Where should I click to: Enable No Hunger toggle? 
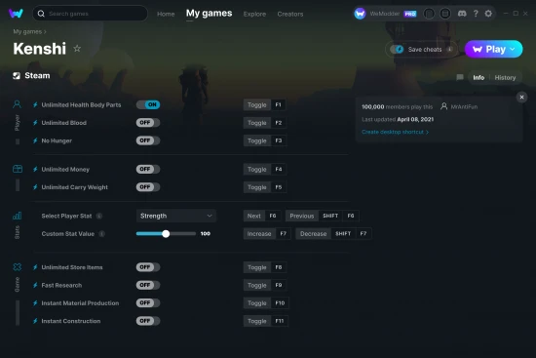148,140
